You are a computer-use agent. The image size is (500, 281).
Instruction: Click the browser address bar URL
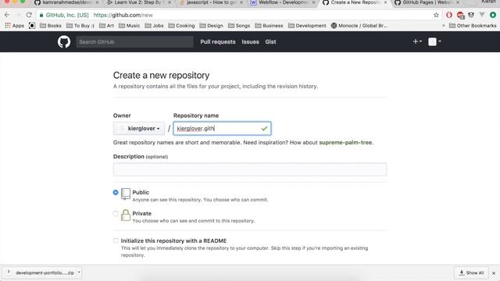coord(123,15)
